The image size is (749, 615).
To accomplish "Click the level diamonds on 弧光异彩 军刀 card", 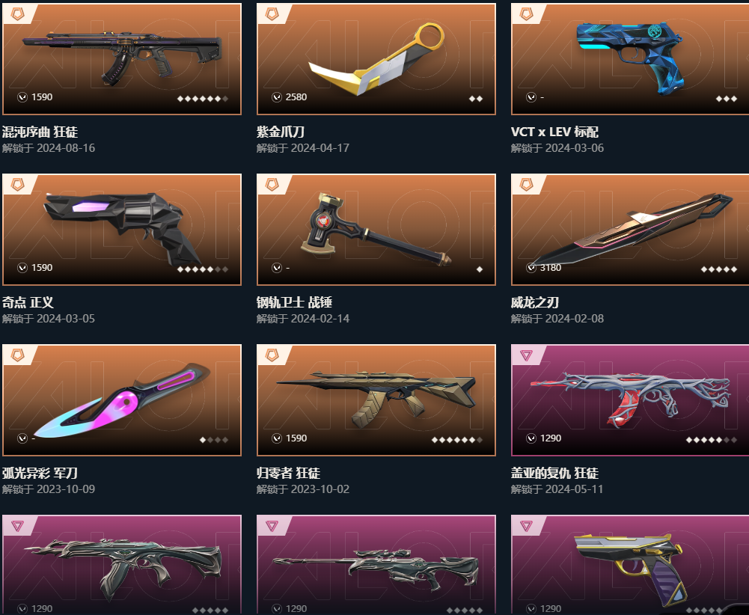I will [213, 440].
